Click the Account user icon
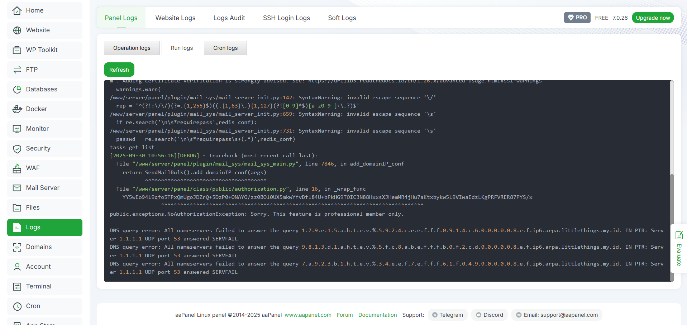Viewport: 687px width, 325px height. coord(17,267)
